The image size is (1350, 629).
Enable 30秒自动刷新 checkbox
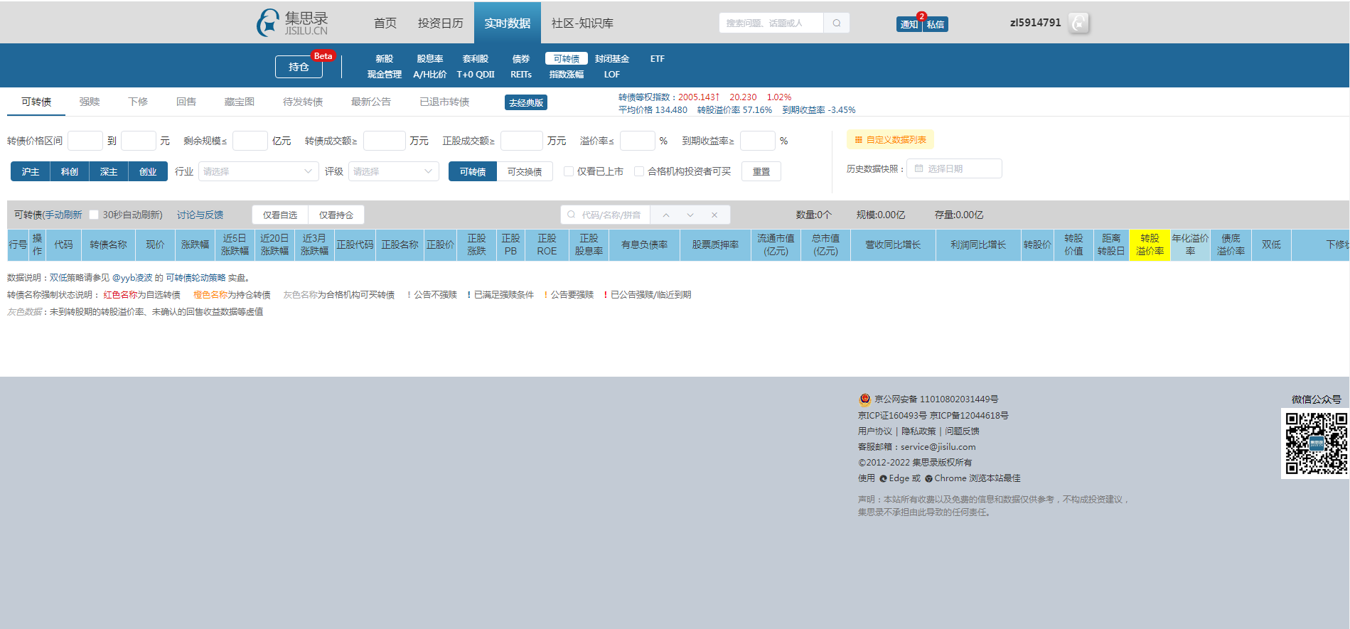click(x=94, y=215)
